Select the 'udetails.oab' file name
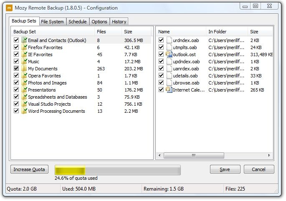This screenshot has height=201, width=286. 185,76
